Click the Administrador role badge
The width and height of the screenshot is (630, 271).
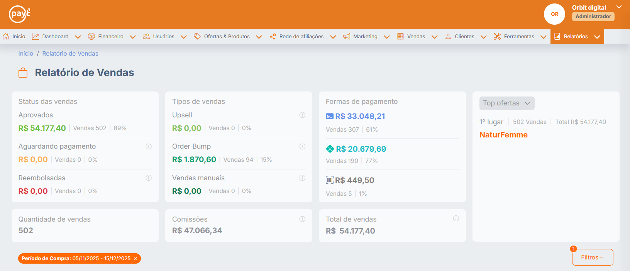pos(593,17)
